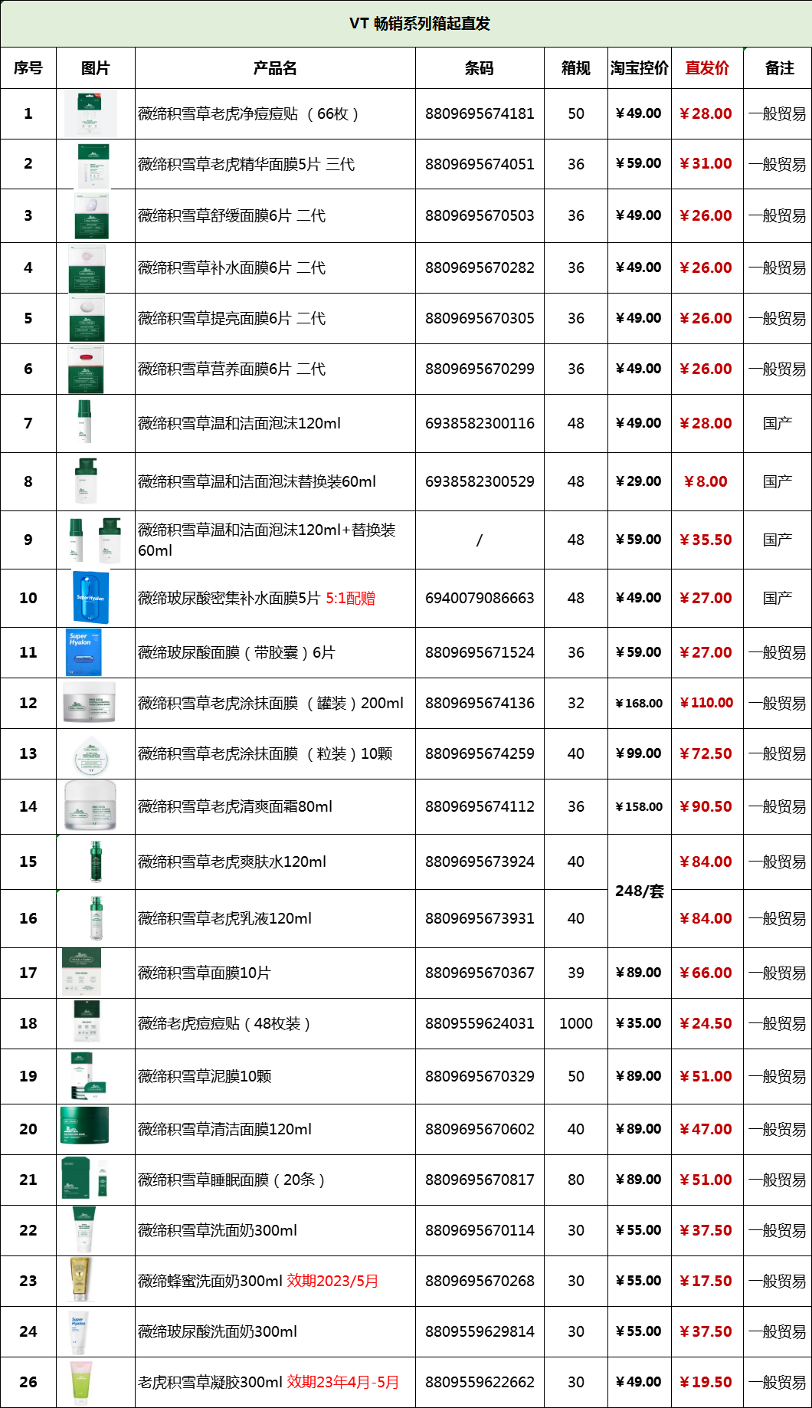Viewport: 812px width, 1408px height.
Task: Select the red 直发价 column header
Action: pos(707,68)
